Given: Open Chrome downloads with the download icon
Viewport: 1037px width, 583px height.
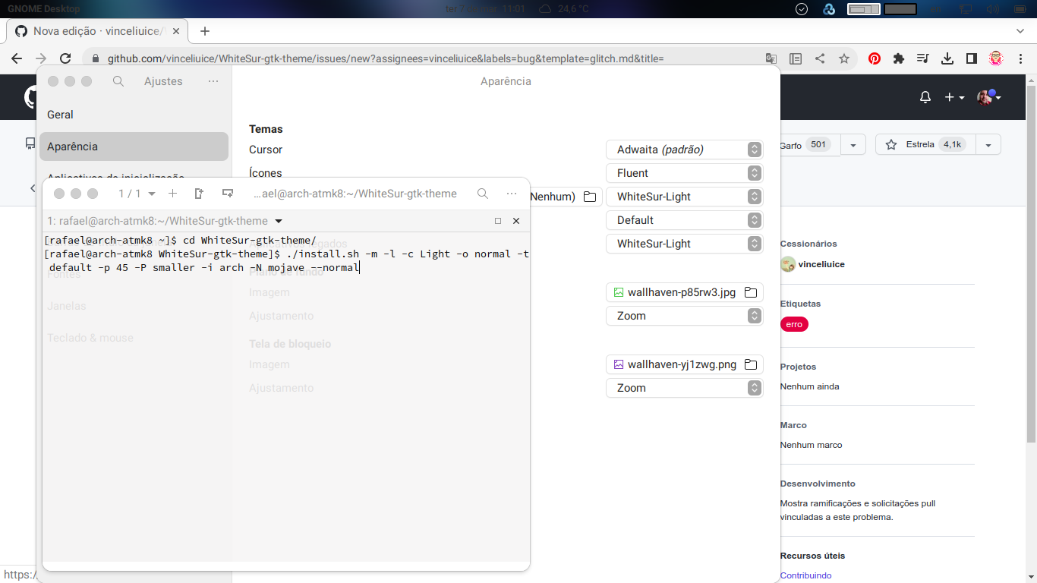Looking at the screenshot, I should (x=947, y=58).
